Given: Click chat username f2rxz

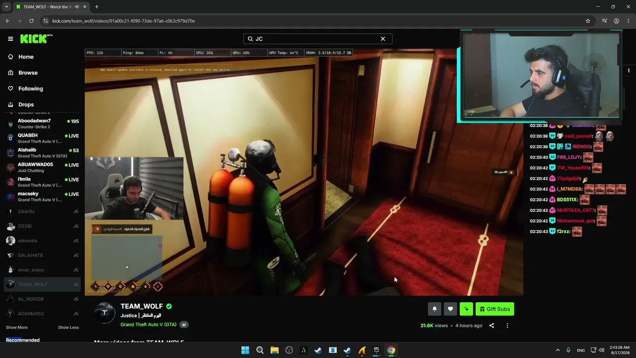Looking at the screenshot, I should point(563,231).
